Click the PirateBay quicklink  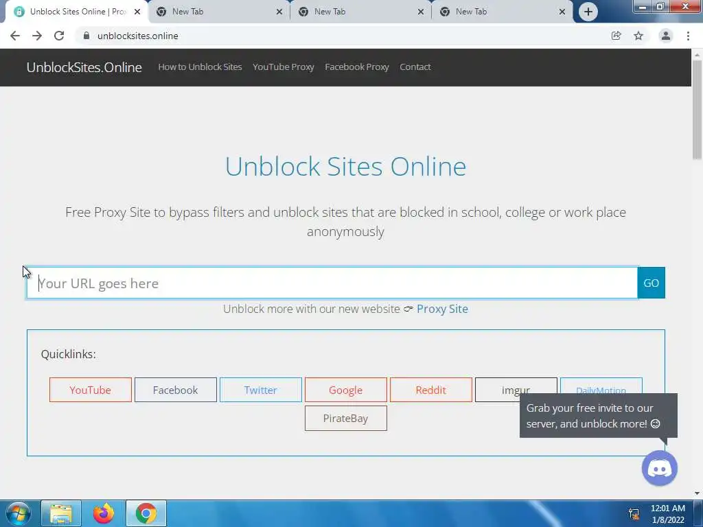(x=346, y=418)
